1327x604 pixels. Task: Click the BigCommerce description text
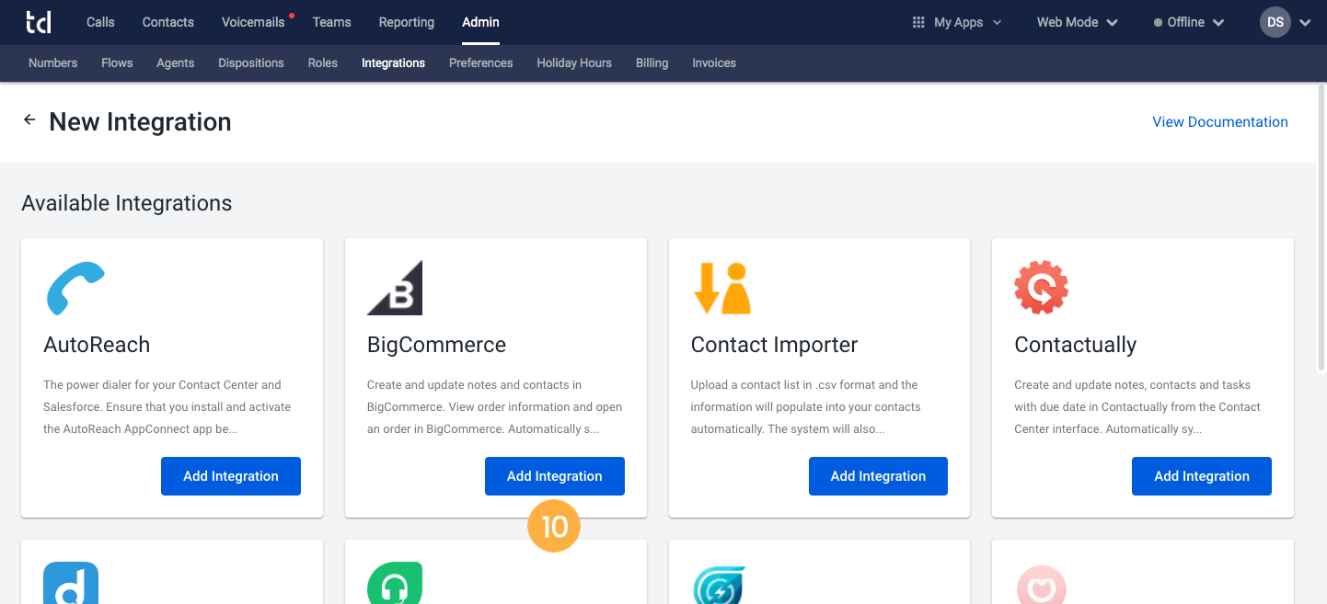coord(494,406)
